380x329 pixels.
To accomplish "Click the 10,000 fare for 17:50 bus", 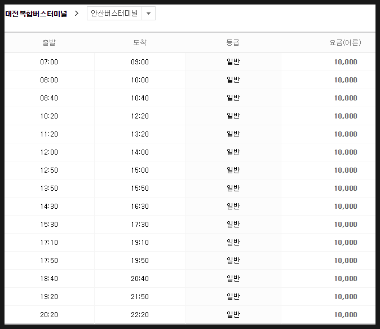I will pos(346,260).
